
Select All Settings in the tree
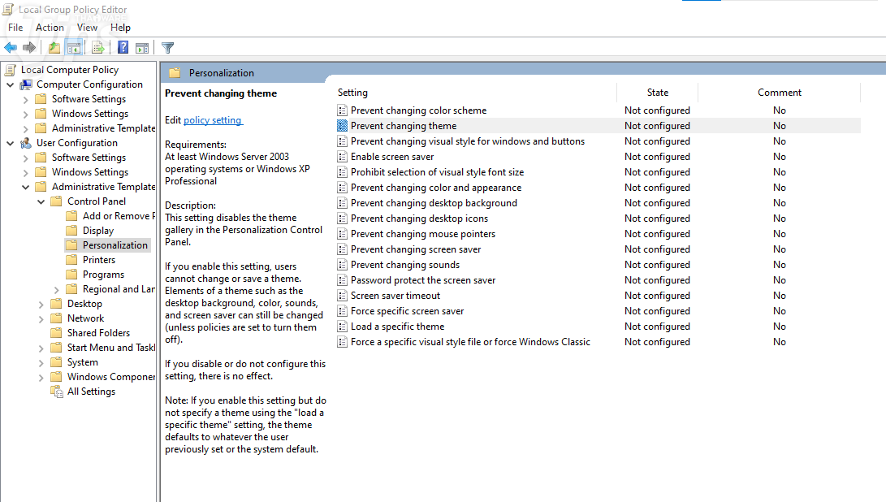coord(91,392)
